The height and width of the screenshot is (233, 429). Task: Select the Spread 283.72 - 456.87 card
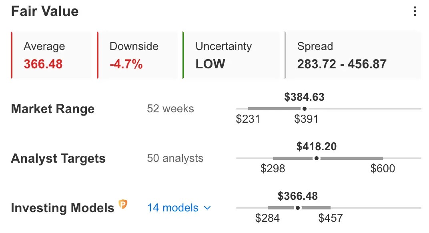coord(353,55)
